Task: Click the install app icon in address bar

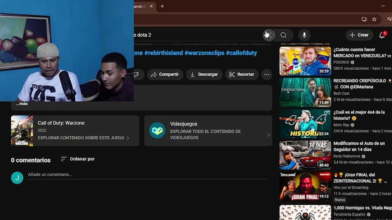Action: click(x=364, y=19)
